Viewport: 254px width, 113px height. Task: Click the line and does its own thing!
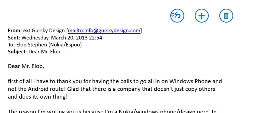pos(37,97)
